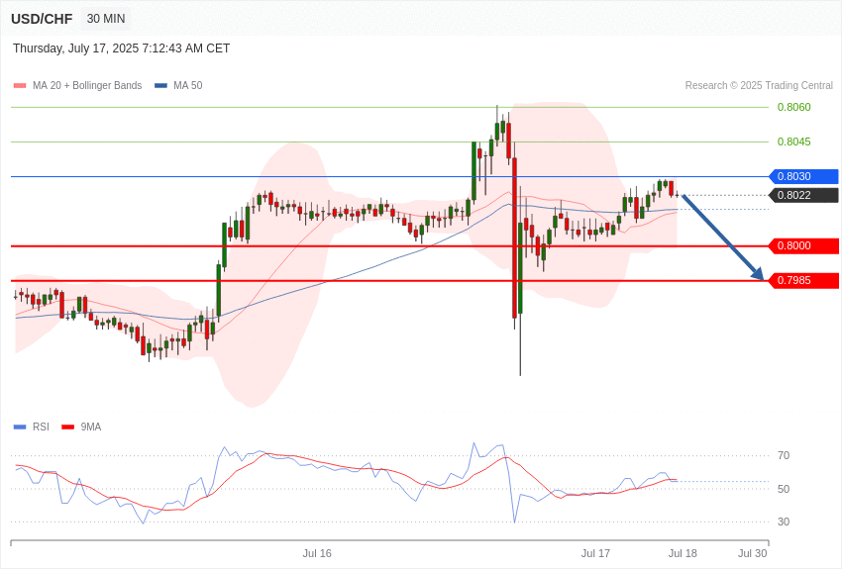Screen dimensions: 842x570
Task: Click the MA 50 legend label
Action: tap(188, 86)
